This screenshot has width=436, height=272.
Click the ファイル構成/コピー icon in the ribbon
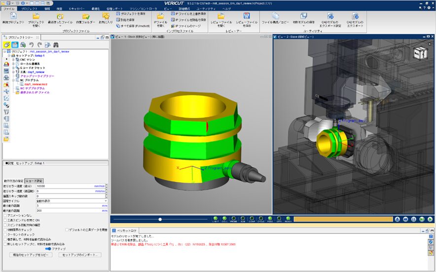pyautogui.click(x=275, y=17)
